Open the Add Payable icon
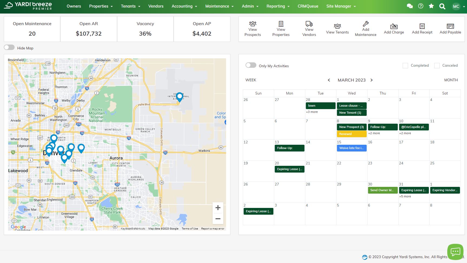467x263 pixels. point(450,26)
